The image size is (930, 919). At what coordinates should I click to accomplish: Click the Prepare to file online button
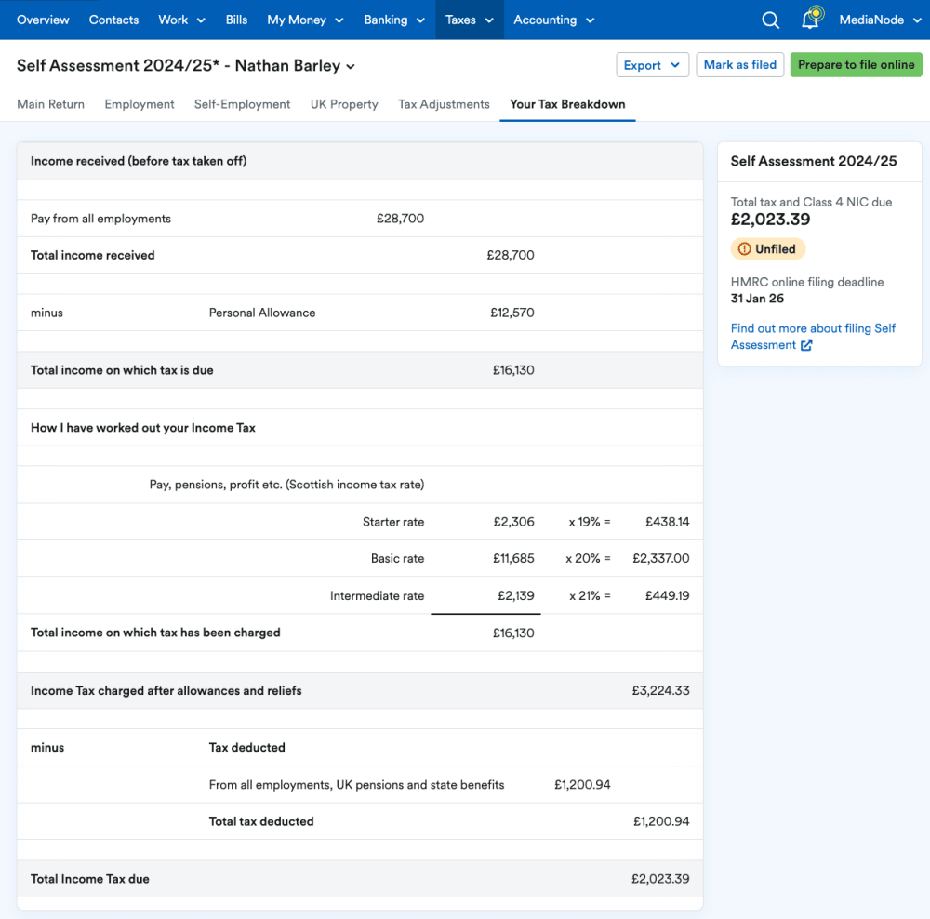click(856, 64)
